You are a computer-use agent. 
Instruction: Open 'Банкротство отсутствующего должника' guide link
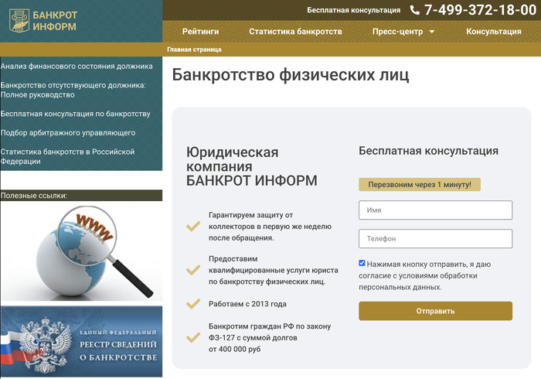[x=73, y=90]
